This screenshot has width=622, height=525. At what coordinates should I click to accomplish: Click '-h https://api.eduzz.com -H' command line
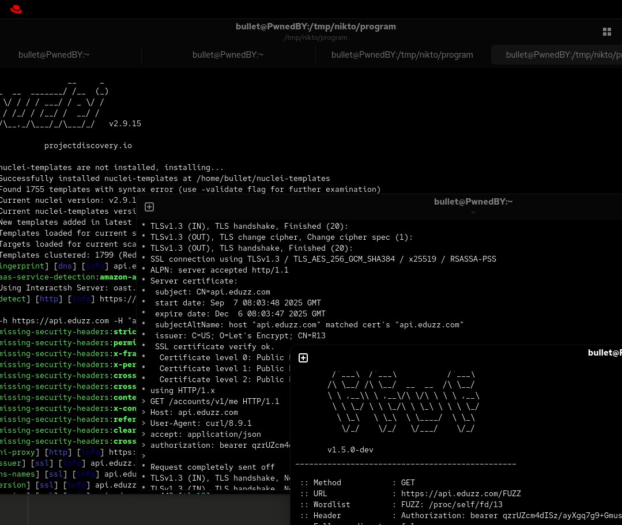tap(68, 321)
